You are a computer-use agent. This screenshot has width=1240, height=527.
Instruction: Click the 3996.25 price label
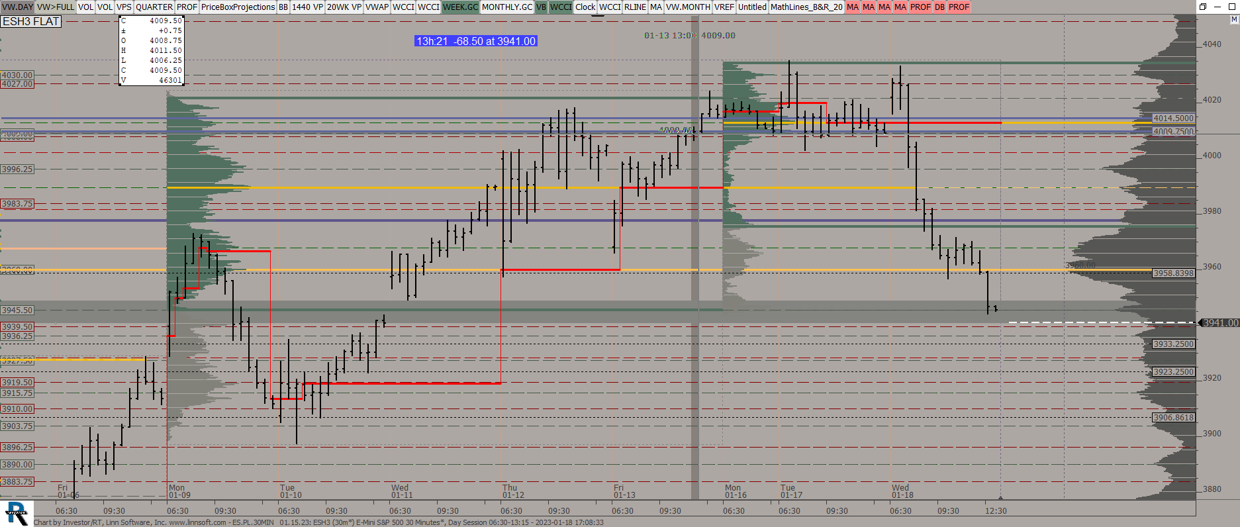pyautogui.click(x=17, y=169)
